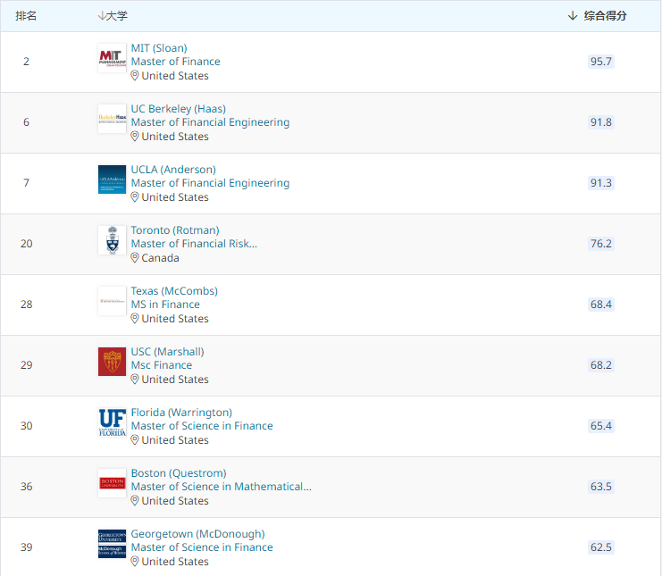
Task: Open Master of Financial Engineering at UC Berkeley
Action: click(210, 122)
